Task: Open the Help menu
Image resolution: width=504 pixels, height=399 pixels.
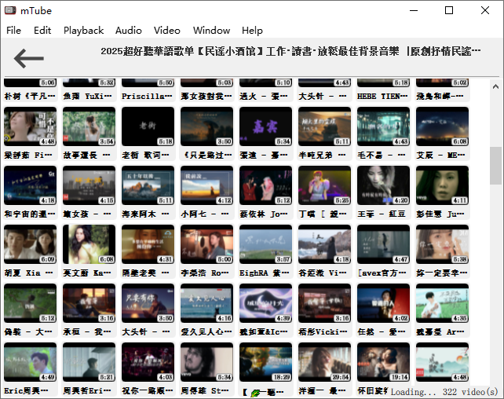Action: pos(252,31)
